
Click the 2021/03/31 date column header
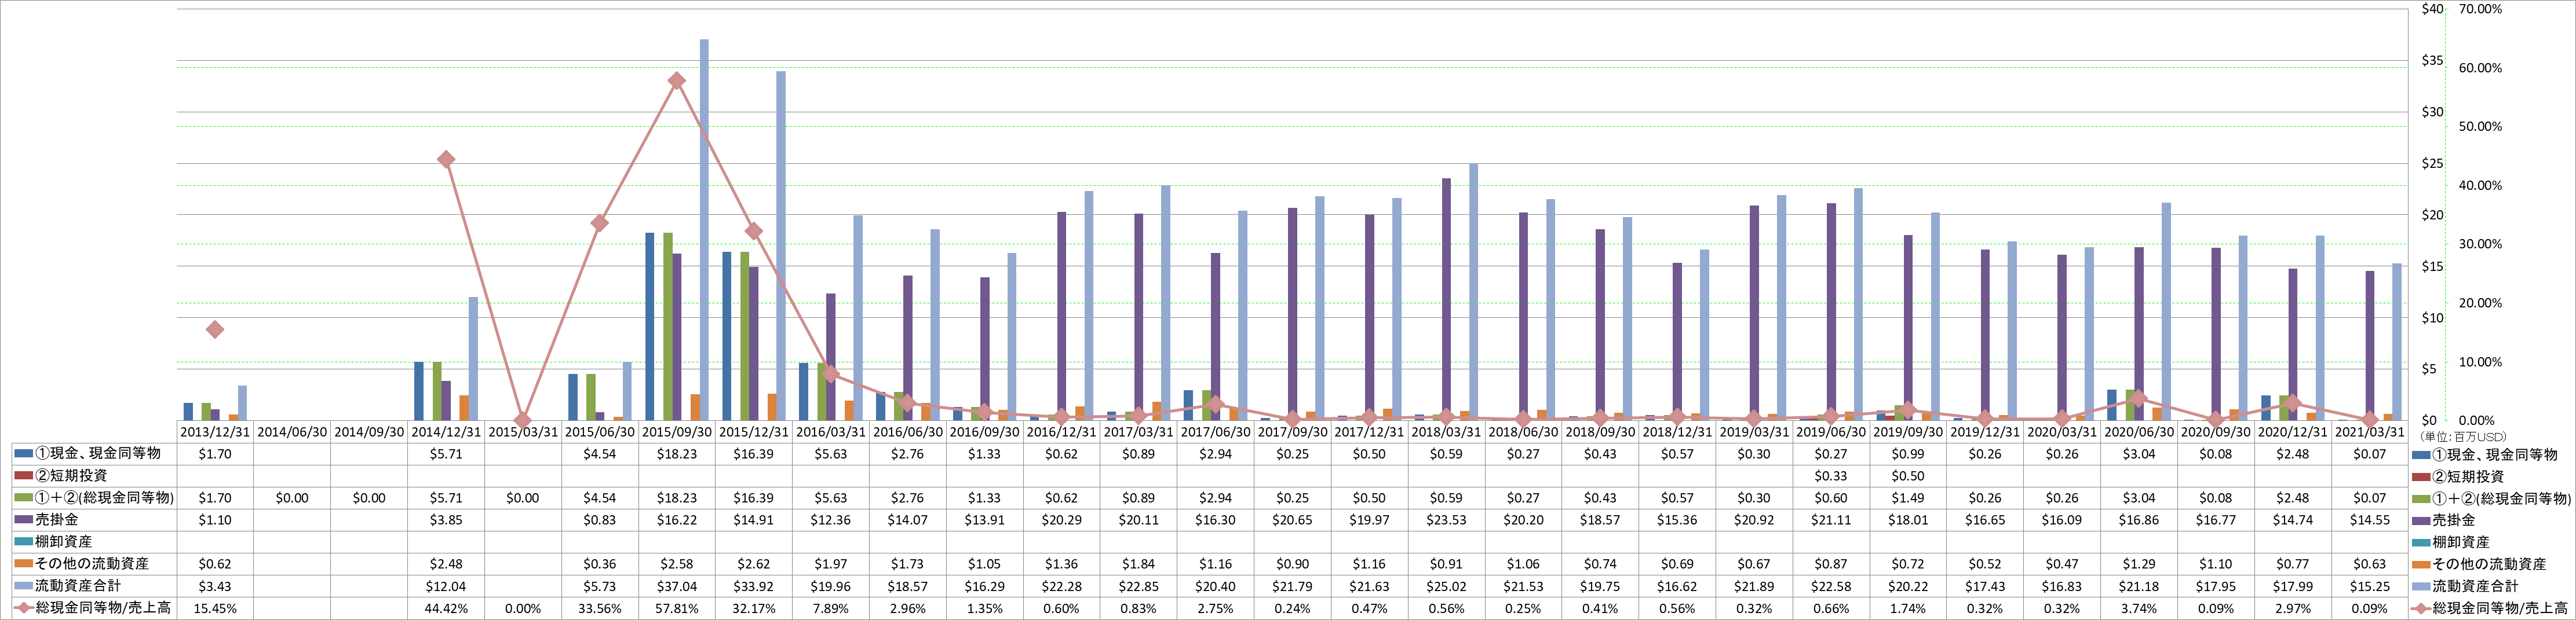pos(2370,432)
